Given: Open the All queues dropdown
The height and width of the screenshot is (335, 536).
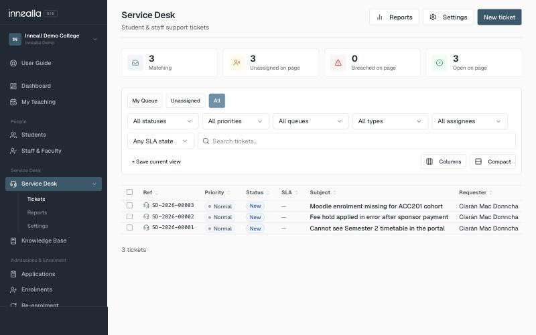Looking at the screenshot, I should click(310, 121).
